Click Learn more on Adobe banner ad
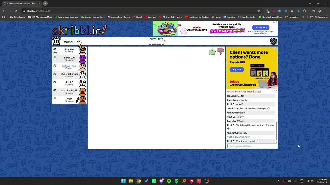The height and width of the screenshot is (185, 330). click(x=261, y=27)
